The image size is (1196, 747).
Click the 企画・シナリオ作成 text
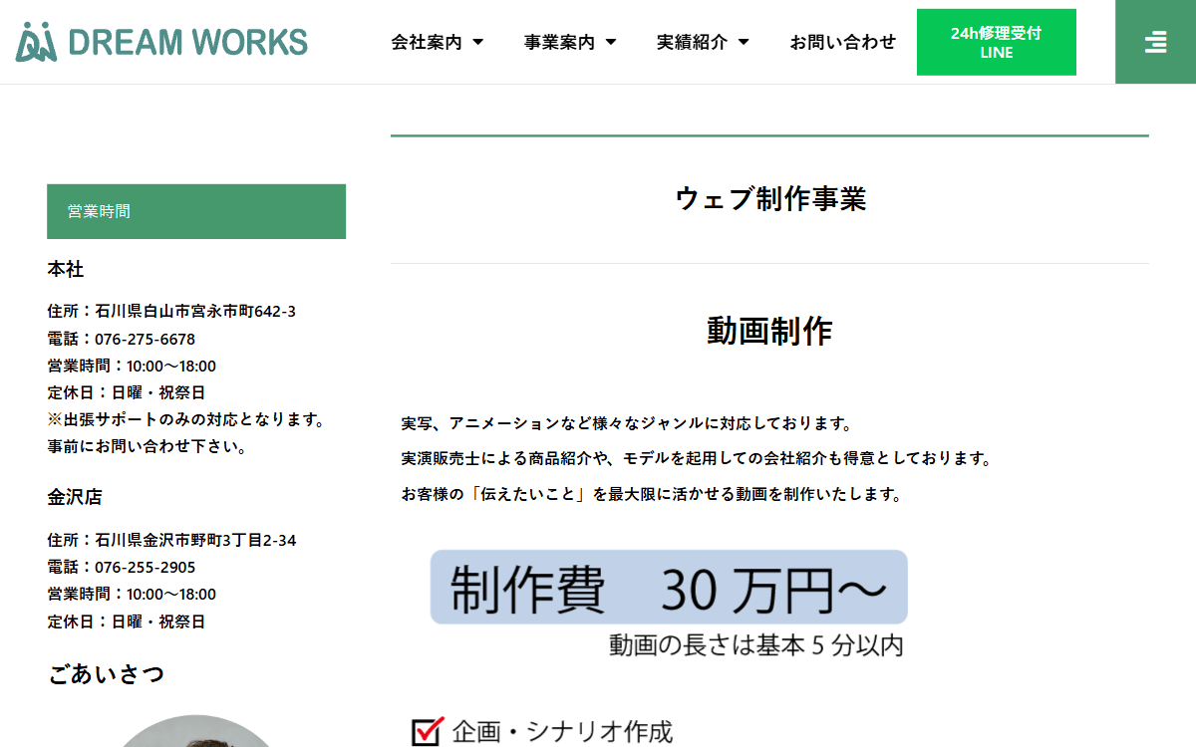[563, 732]
